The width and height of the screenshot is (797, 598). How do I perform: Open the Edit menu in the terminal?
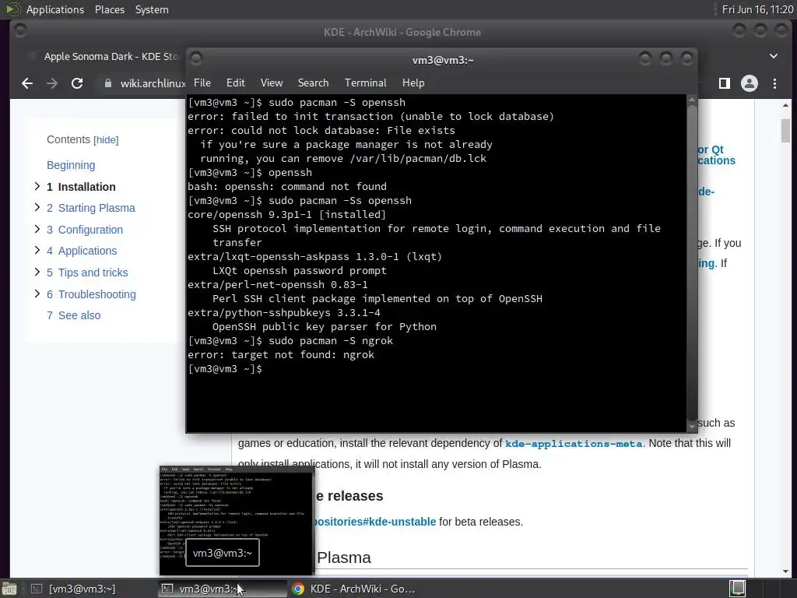235,83
